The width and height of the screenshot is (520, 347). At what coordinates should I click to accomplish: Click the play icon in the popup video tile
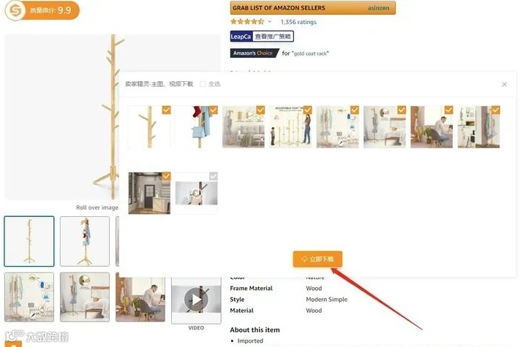(x=196, y=193)
